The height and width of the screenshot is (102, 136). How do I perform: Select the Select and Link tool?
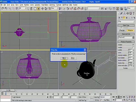tap(10, 9)
